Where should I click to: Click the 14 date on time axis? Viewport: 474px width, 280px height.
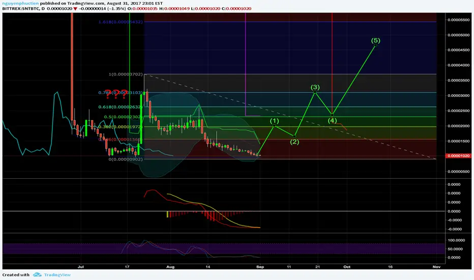208,267
